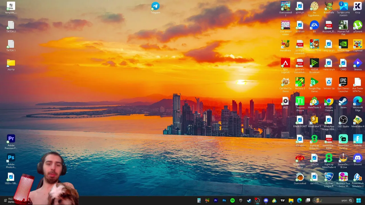The width and height of the screenshot is (365, 205).
Task: Open the Windows Start button
Action: coord(359,200)
